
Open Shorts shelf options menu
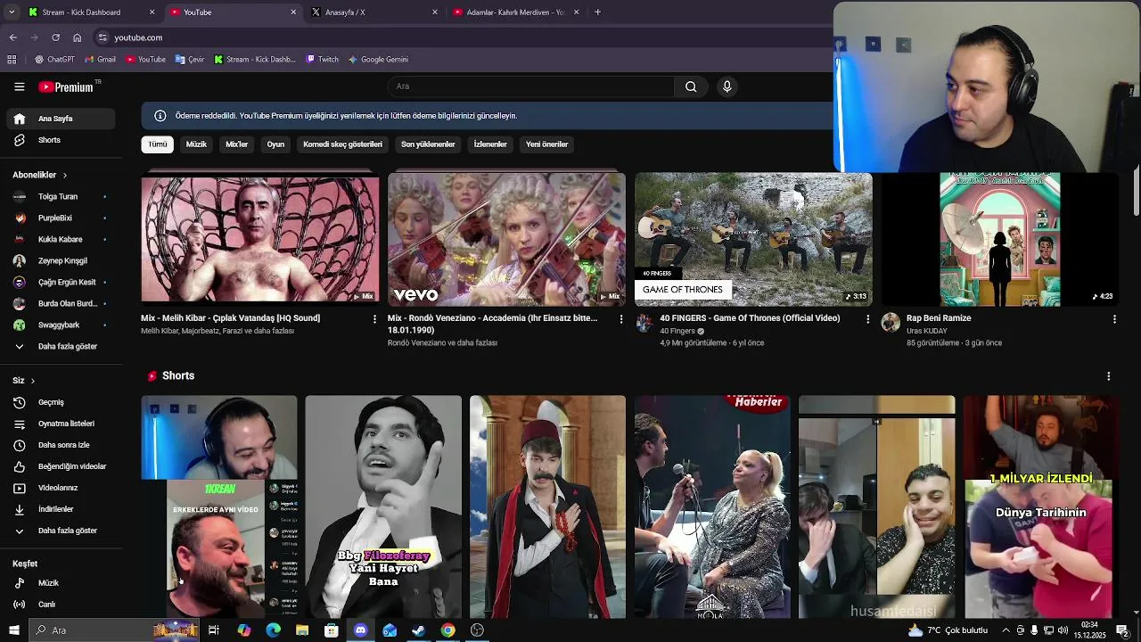(1109, 376)
